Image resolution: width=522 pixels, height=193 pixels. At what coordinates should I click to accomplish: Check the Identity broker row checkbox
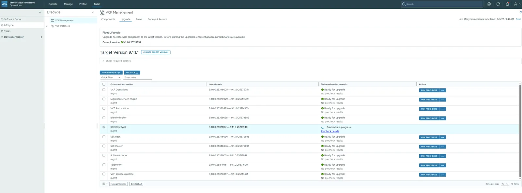[x=104, y=118]
